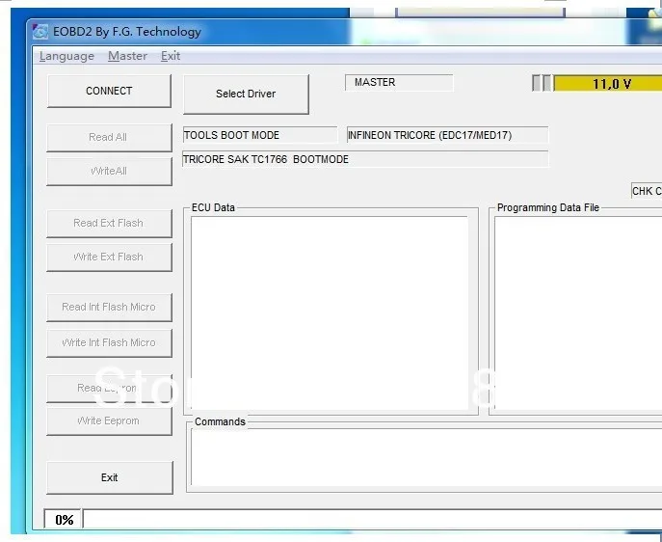Click the Exit button at bottom left

pyautogui.click(x=110, y=477)
